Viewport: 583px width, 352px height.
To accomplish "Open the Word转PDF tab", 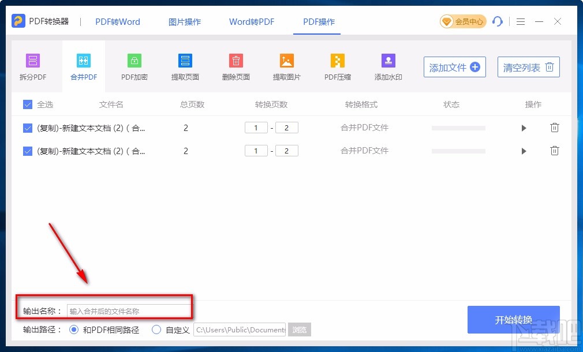I will pyautogui.click(x=251, y=21).
